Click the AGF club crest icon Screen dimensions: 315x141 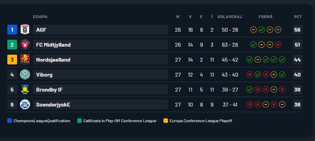coord(25,30)
